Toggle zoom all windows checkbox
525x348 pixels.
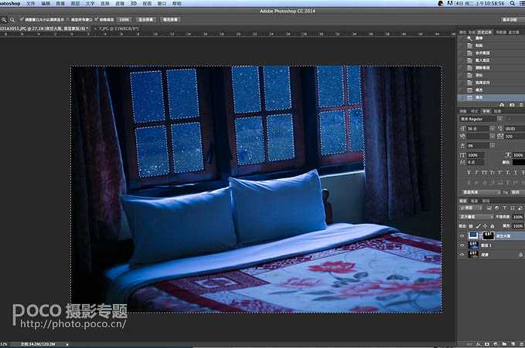pyautogui.click(x=68, y=20)
